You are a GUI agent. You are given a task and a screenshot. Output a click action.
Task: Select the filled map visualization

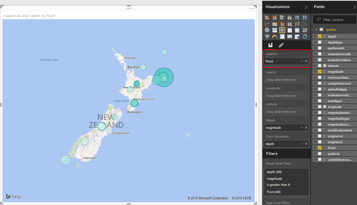[304, 30]
